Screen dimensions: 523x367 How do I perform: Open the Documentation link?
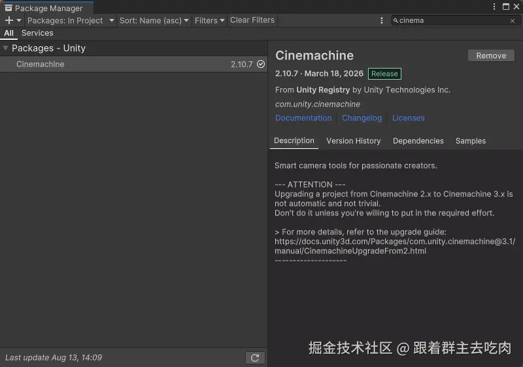point(303,118)
